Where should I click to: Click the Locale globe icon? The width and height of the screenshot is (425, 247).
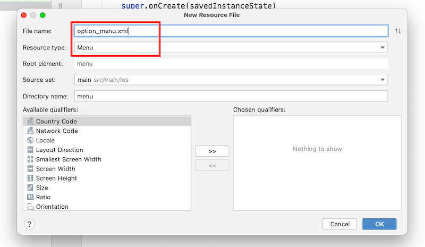click(x=30, y=140)
